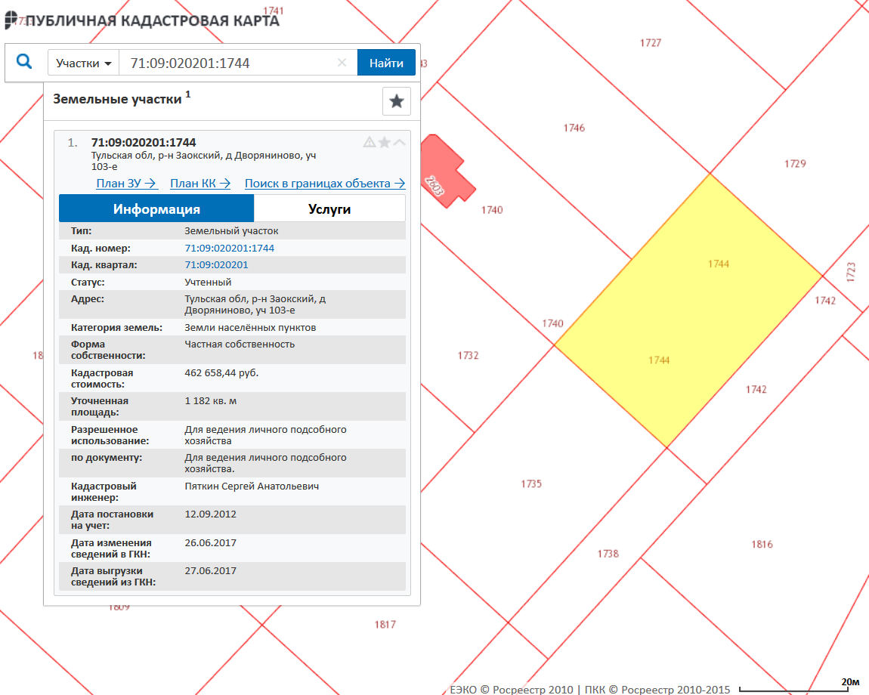Clear the search field with the X
The image size is (869, 695).
click(x=342, y=63)
